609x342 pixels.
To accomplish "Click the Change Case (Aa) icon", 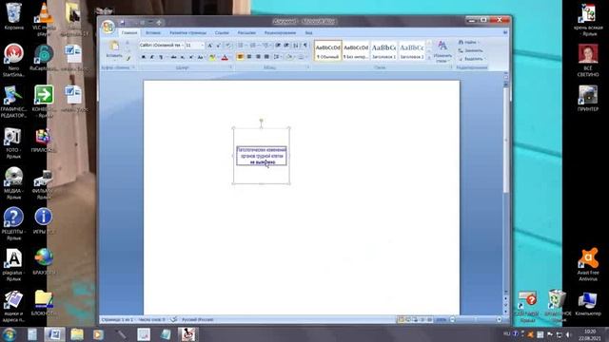I will click(x=200, y=57).
